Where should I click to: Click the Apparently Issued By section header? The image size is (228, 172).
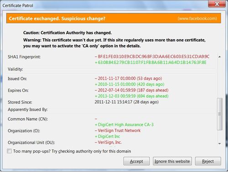28,109
